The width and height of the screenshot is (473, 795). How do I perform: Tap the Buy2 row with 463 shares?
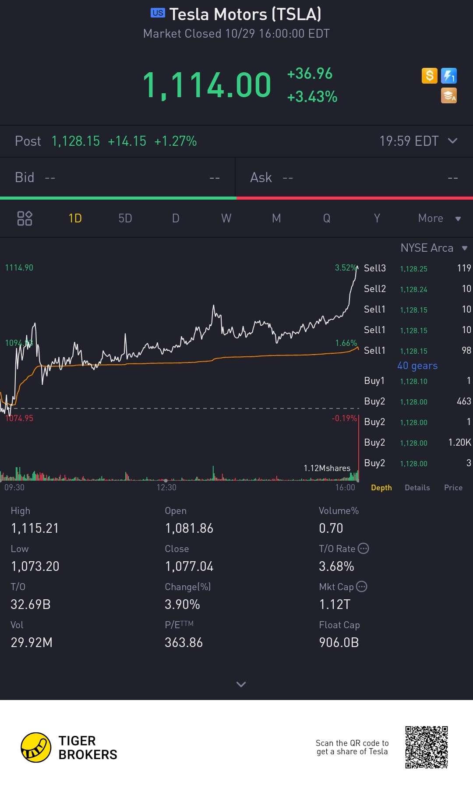point(417,401)
